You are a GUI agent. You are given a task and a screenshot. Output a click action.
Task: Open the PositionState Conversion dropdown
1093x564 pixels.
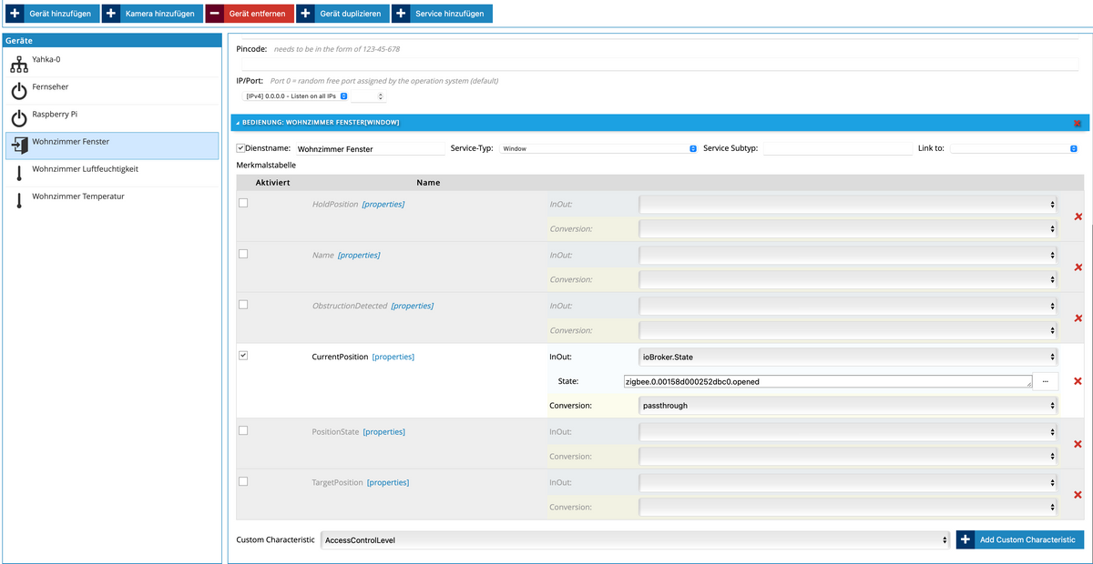[848, 457]
